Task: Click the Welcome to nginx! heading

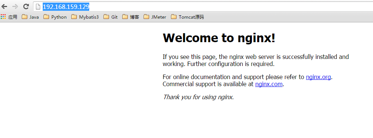Action: click(x=219, y=38)
